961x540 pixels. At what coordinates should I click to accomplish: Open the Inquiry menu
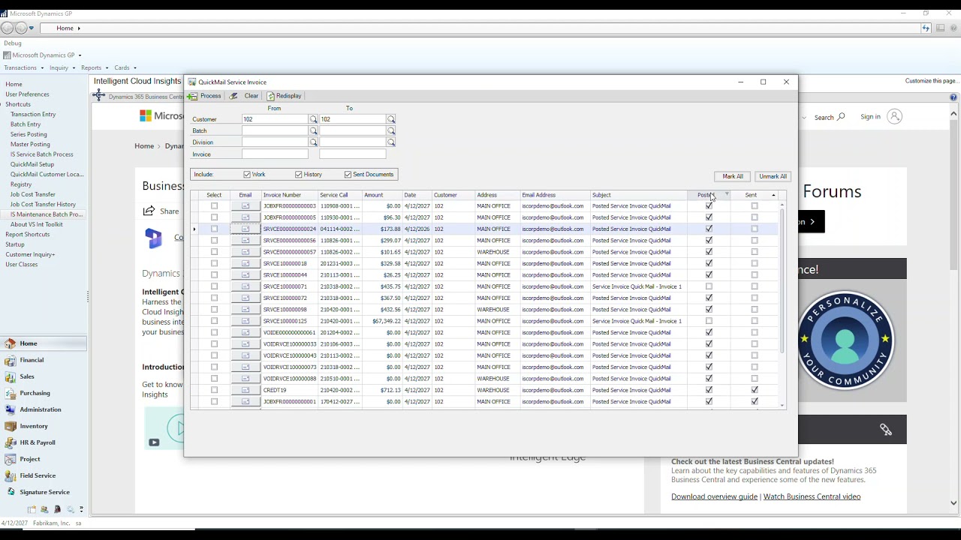61,68
